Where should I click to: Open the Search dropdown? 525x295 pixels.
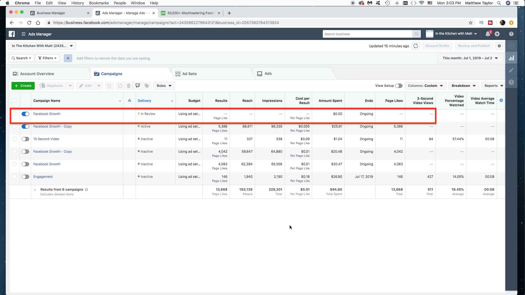pyautogui.click(x=21, y=58)
